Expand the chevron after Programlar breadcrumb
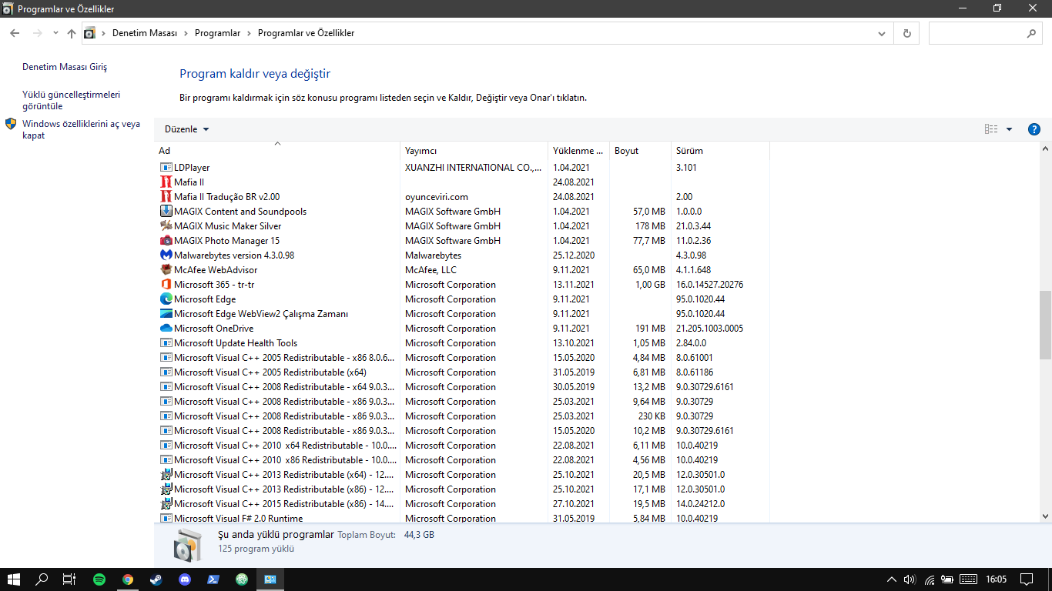Image resolution: width=1052 pixels, height=591 pixels. click(x=247, y=33)
